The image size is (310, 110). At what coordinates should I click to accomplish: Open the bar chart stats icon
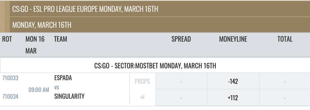(142, 97)
